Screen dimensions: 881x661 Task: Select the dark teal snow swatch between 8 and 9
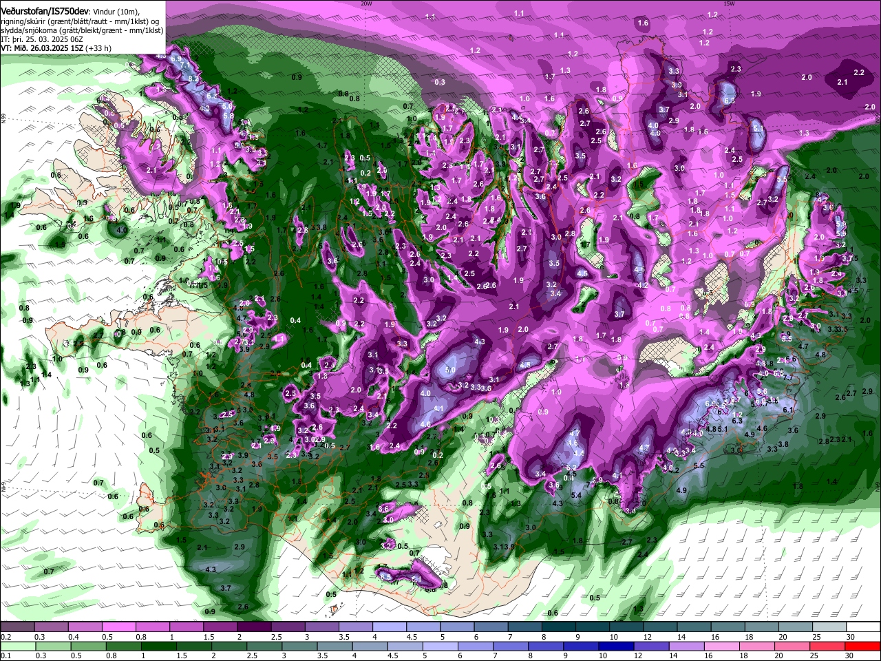pyautogui.click(x=559, y=627)
